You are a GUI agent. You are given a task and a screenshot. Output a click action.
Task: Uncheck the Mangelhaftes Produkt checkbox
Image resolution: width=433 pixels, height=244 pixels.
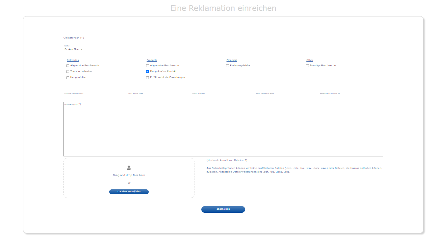pyautogui.click(x=148, y=71)
